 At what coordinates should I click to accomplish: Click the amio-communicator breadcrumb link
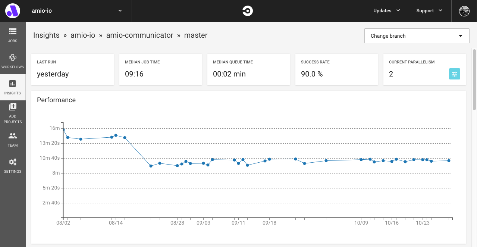tap(140, 35)
